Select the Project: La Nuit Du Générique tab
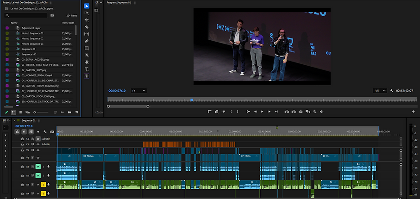420x199 pixels. point(25,2)
